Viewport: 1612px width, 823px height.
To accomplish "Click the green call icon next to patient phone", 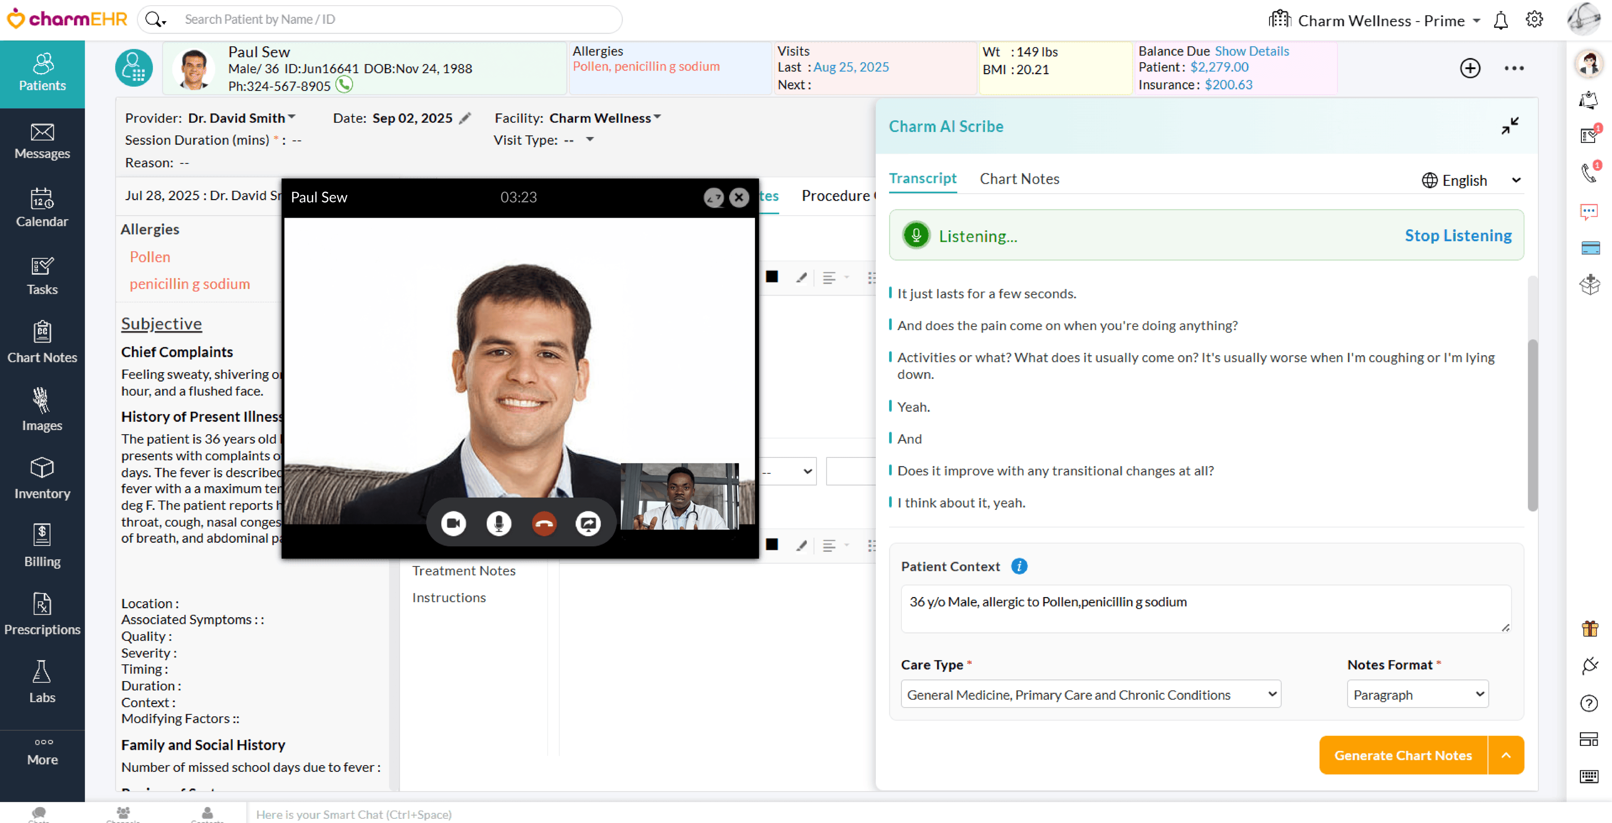I will (x=344, y=84).
